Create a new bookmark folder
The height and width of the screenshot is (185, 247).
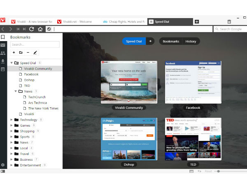click(x=21, y=53)
